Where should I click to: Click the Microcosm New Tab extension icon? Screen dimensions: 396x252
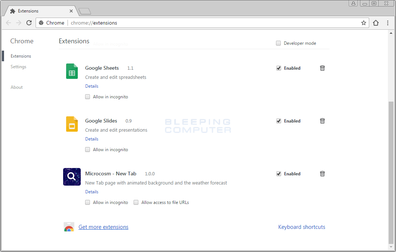click(x=72, y=176)
